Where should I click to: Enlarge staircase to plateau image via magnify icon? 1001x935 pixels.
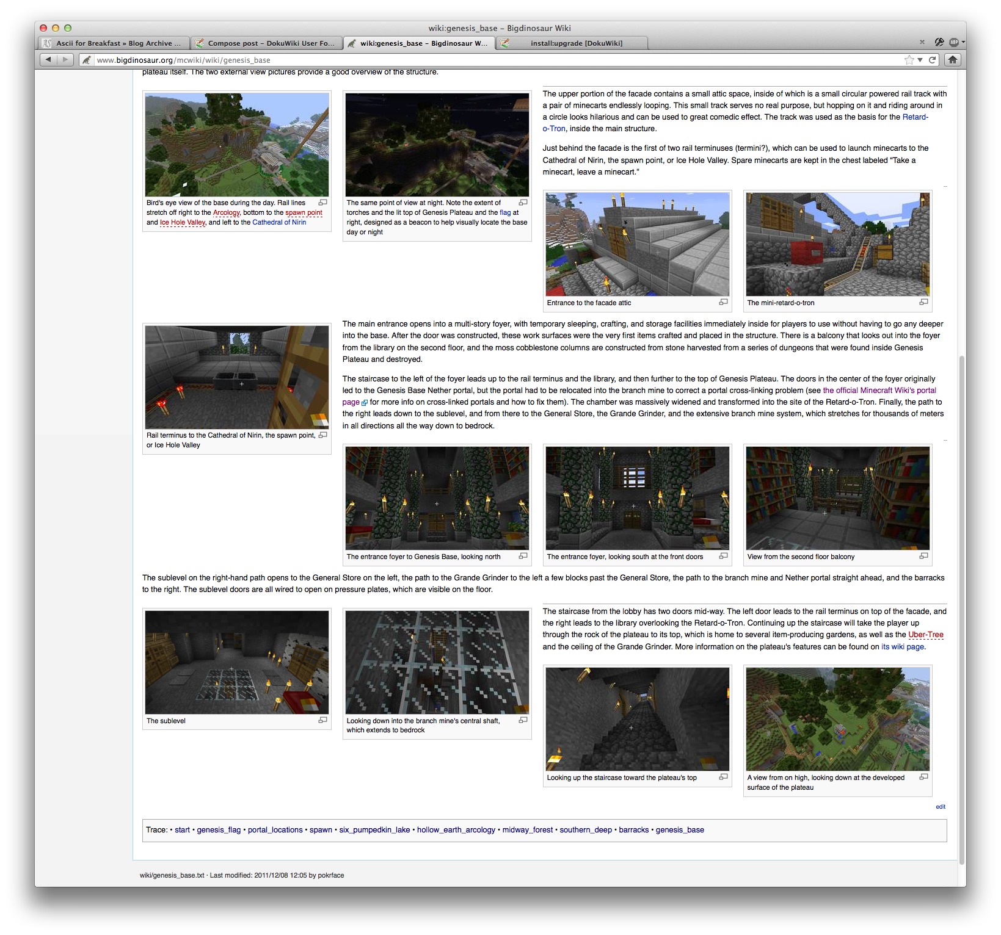click(724, 777)
